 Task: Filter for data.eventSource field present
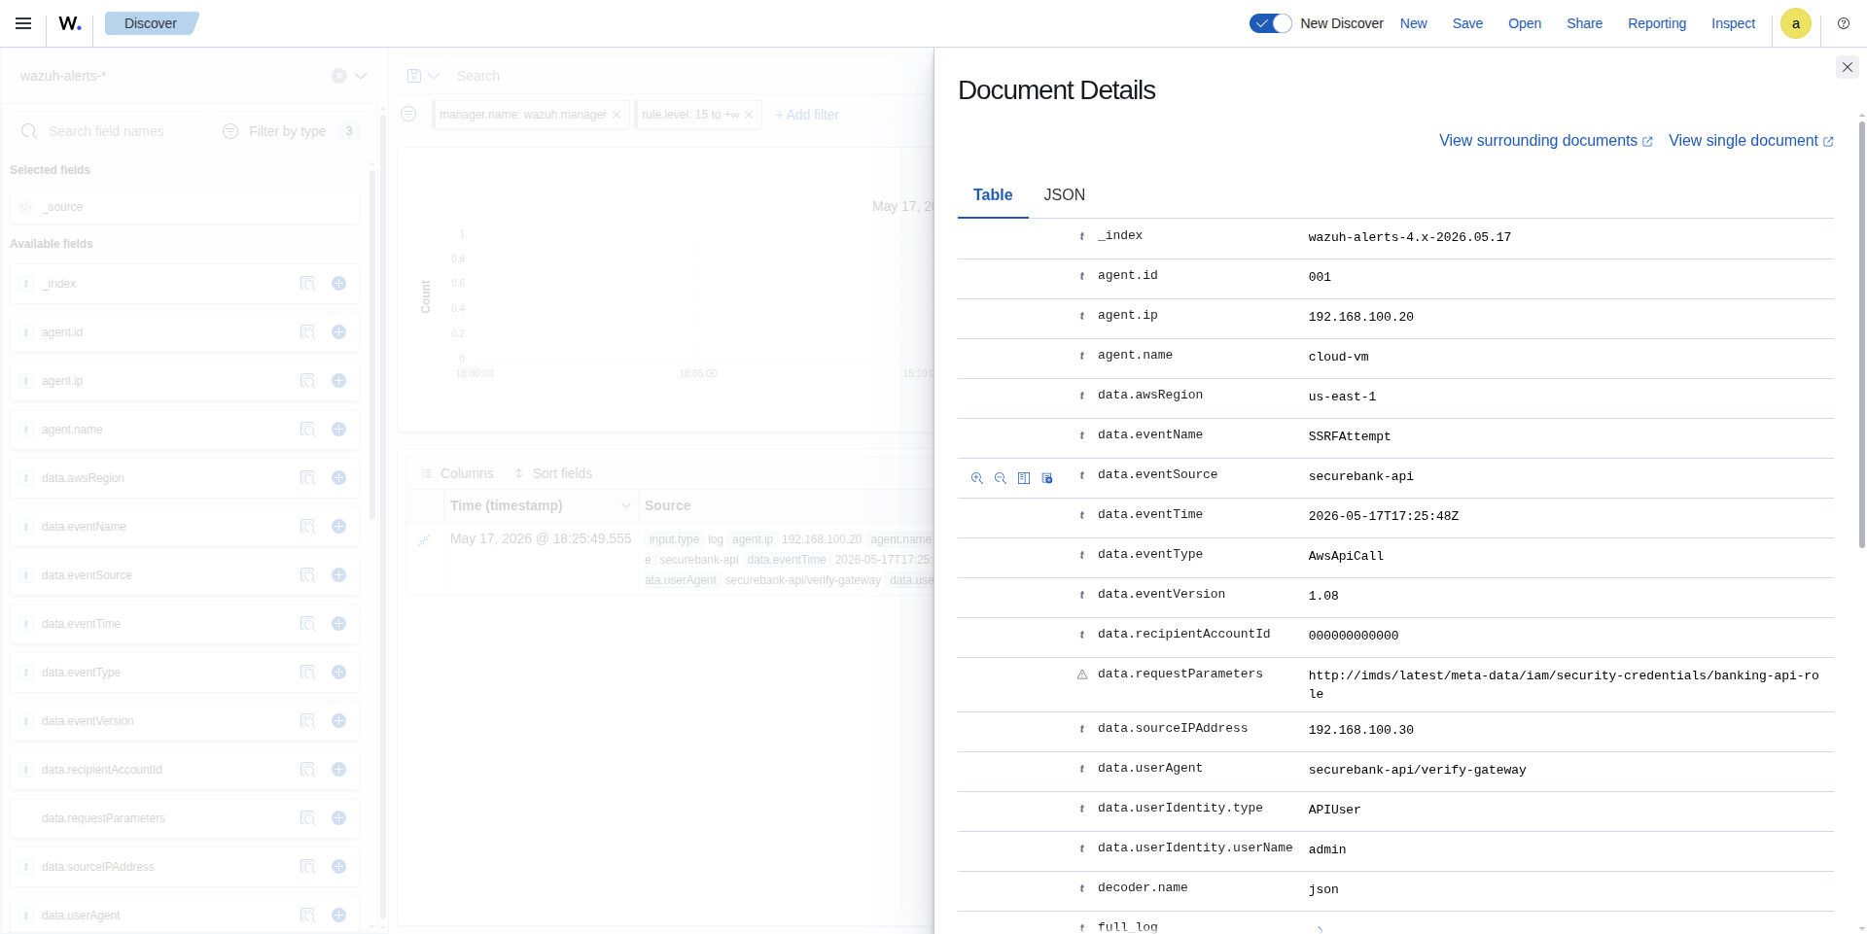coord(1047,478)
